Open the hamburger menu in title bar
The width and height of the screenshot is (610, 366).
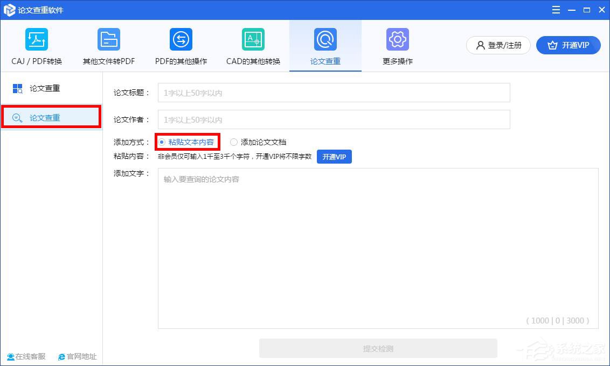[x=556, y=10]
